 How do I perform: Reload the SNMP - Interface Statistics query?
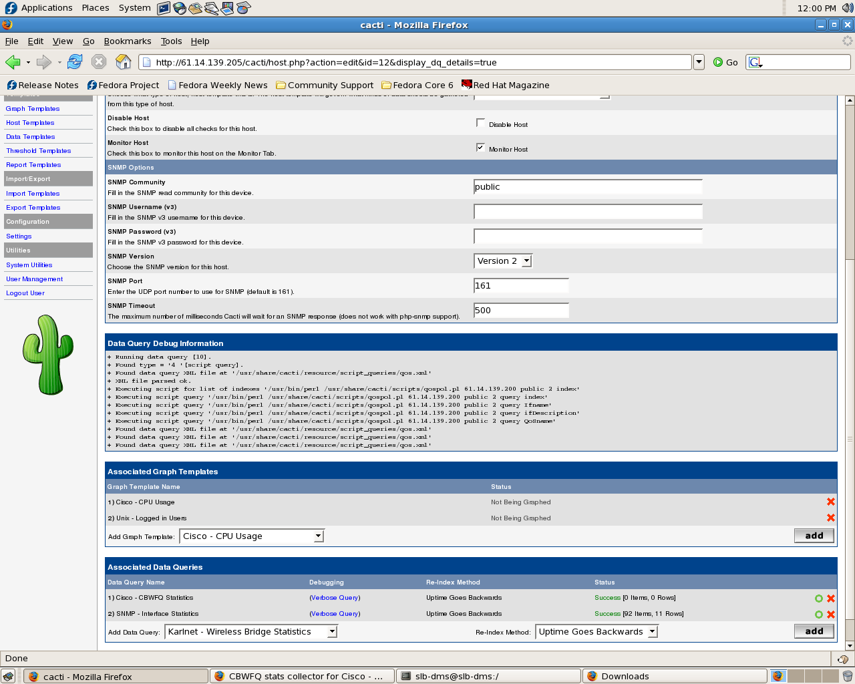tap(819, 615)
